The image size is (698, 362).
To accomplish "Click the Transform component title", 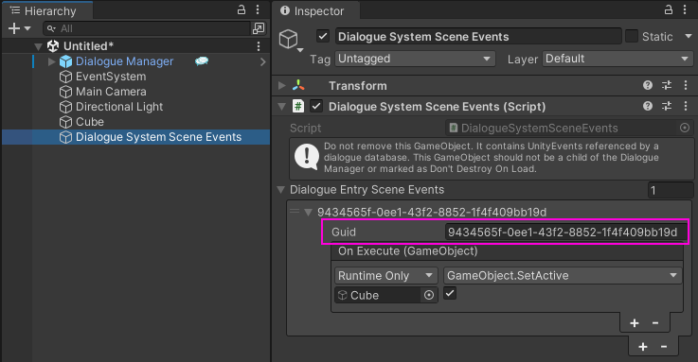I will 357,86.
